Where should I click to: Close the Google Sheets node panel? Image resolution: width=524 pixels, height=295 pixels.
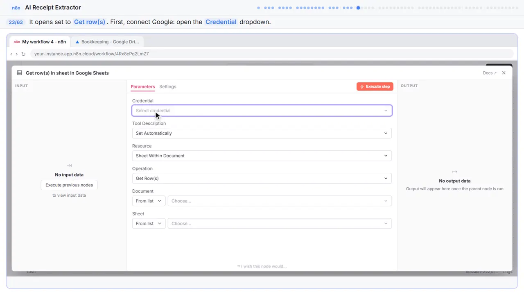click(x=504, y=73)
